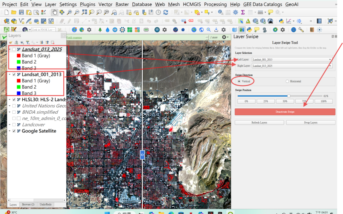343x214 pixels.
Task: Click the Layer Swipe toolbar icon
Action: point(242,29)
